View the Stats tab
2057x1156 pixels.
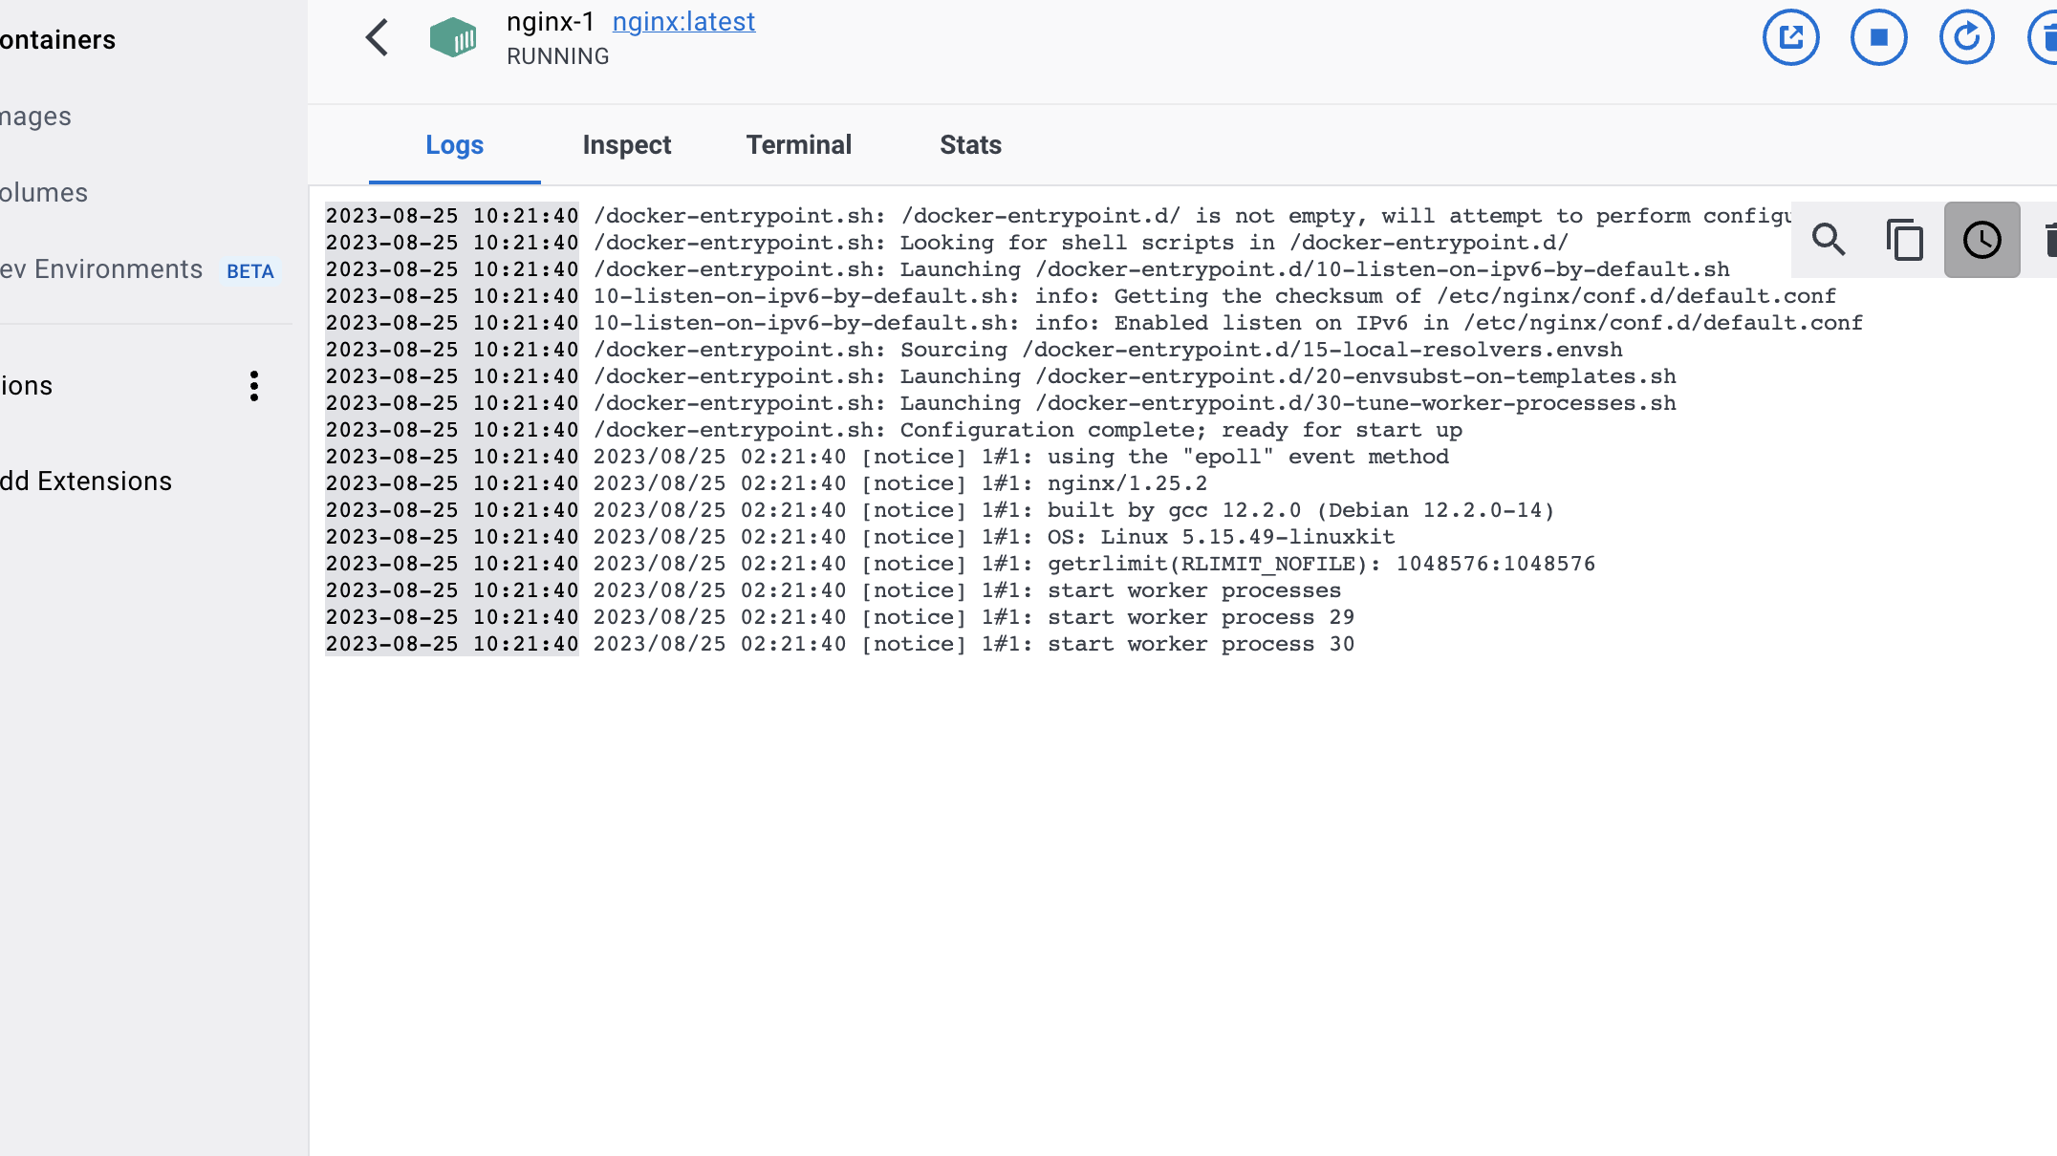(x=970, y=145)
